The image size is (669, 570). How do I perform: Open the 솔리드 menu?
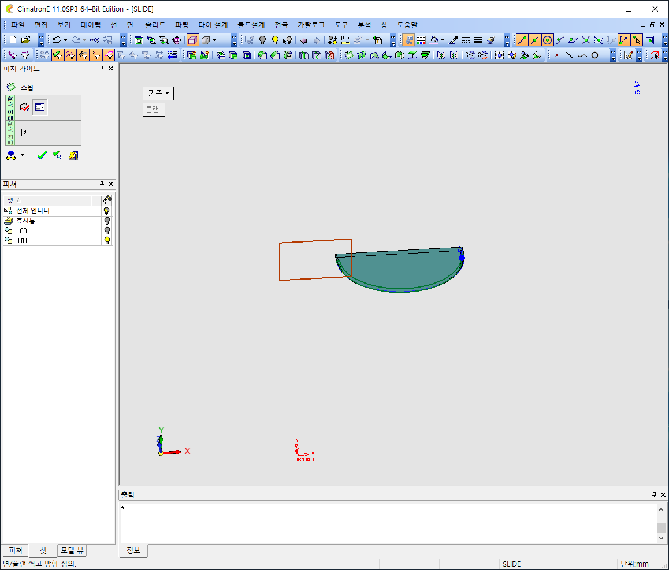pyautogui.click(x=155, y=25)
